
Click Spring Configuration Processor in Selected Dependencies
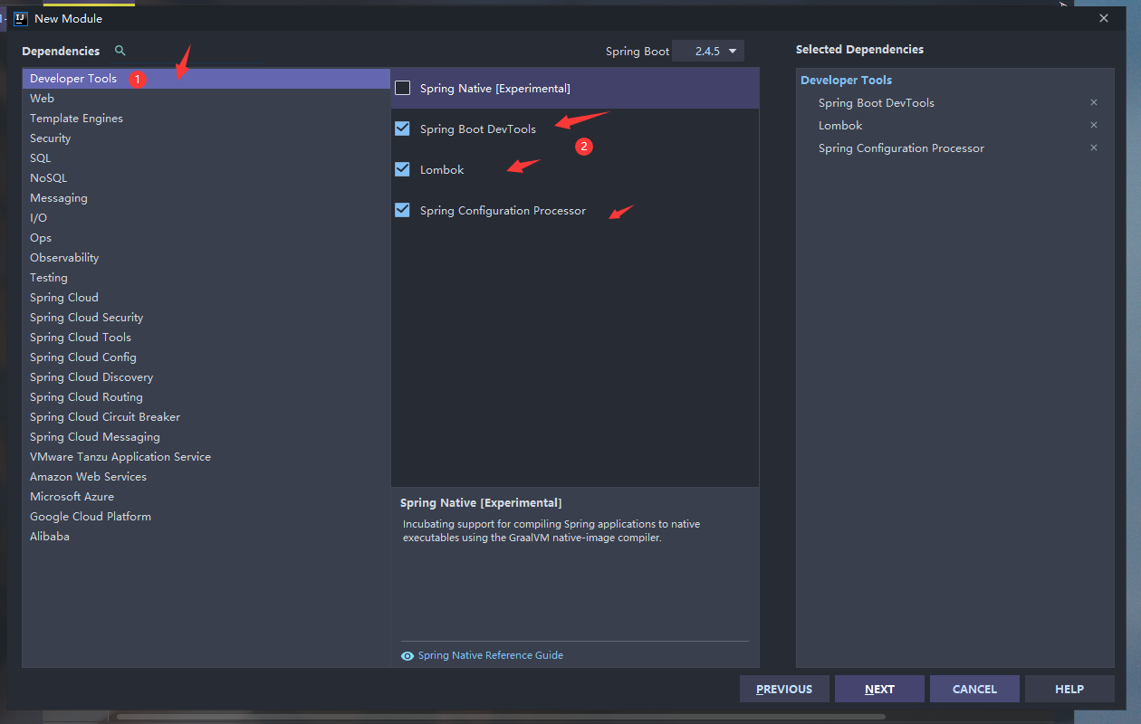pos(901,148)
